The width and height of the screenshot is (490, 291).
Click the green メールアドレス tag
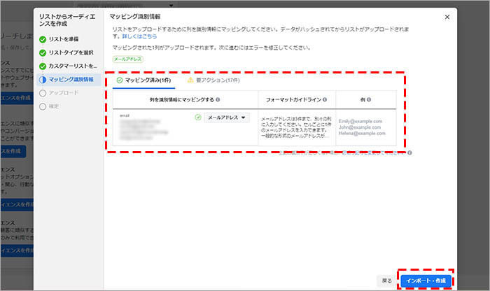(x=127, y=59)
